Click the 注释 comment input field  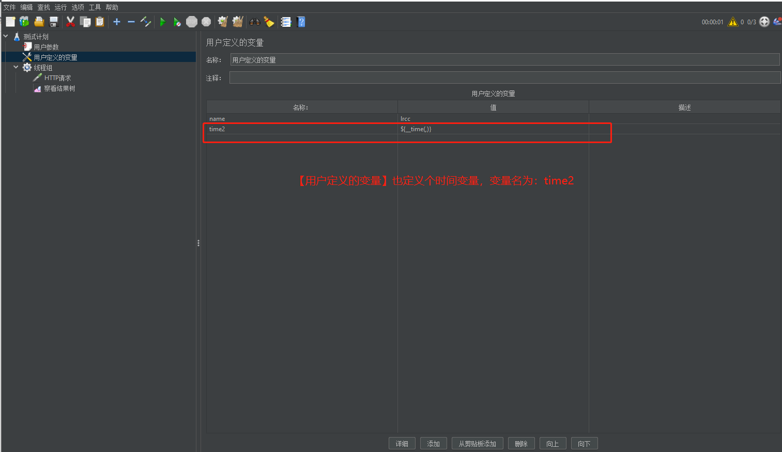point(504,77)
